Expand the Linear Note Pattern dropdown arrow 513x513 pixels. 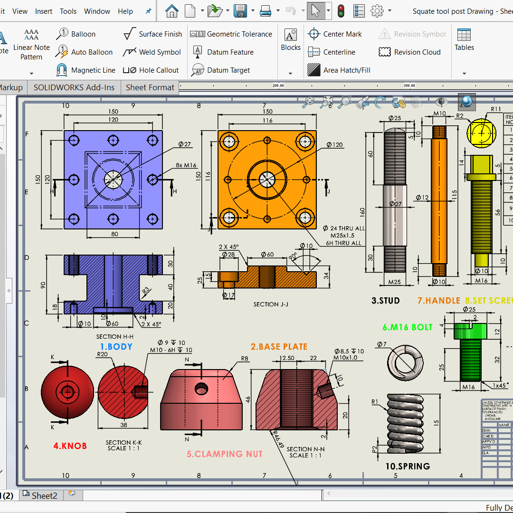[31, 73]
